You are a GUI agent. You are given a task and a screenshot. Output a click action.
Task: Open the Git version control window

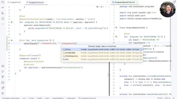(3, 93)
